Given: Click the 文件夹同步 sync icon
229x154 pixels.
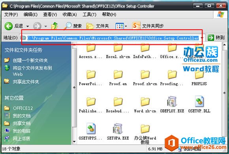Looking at the screenshot, I should pyautogui.click(x=136, y=26).
